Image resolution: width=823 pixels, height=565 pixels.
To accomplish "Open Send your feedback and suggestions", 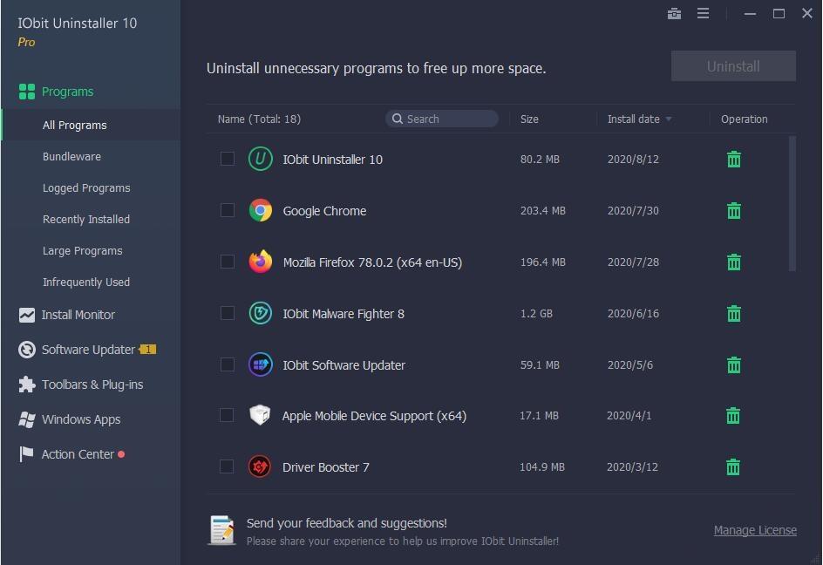I will click(346, 523).
